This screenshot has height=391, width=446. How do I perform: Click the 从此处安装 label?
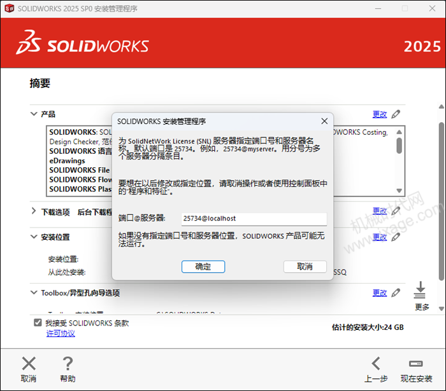click(x=67, y=272)
